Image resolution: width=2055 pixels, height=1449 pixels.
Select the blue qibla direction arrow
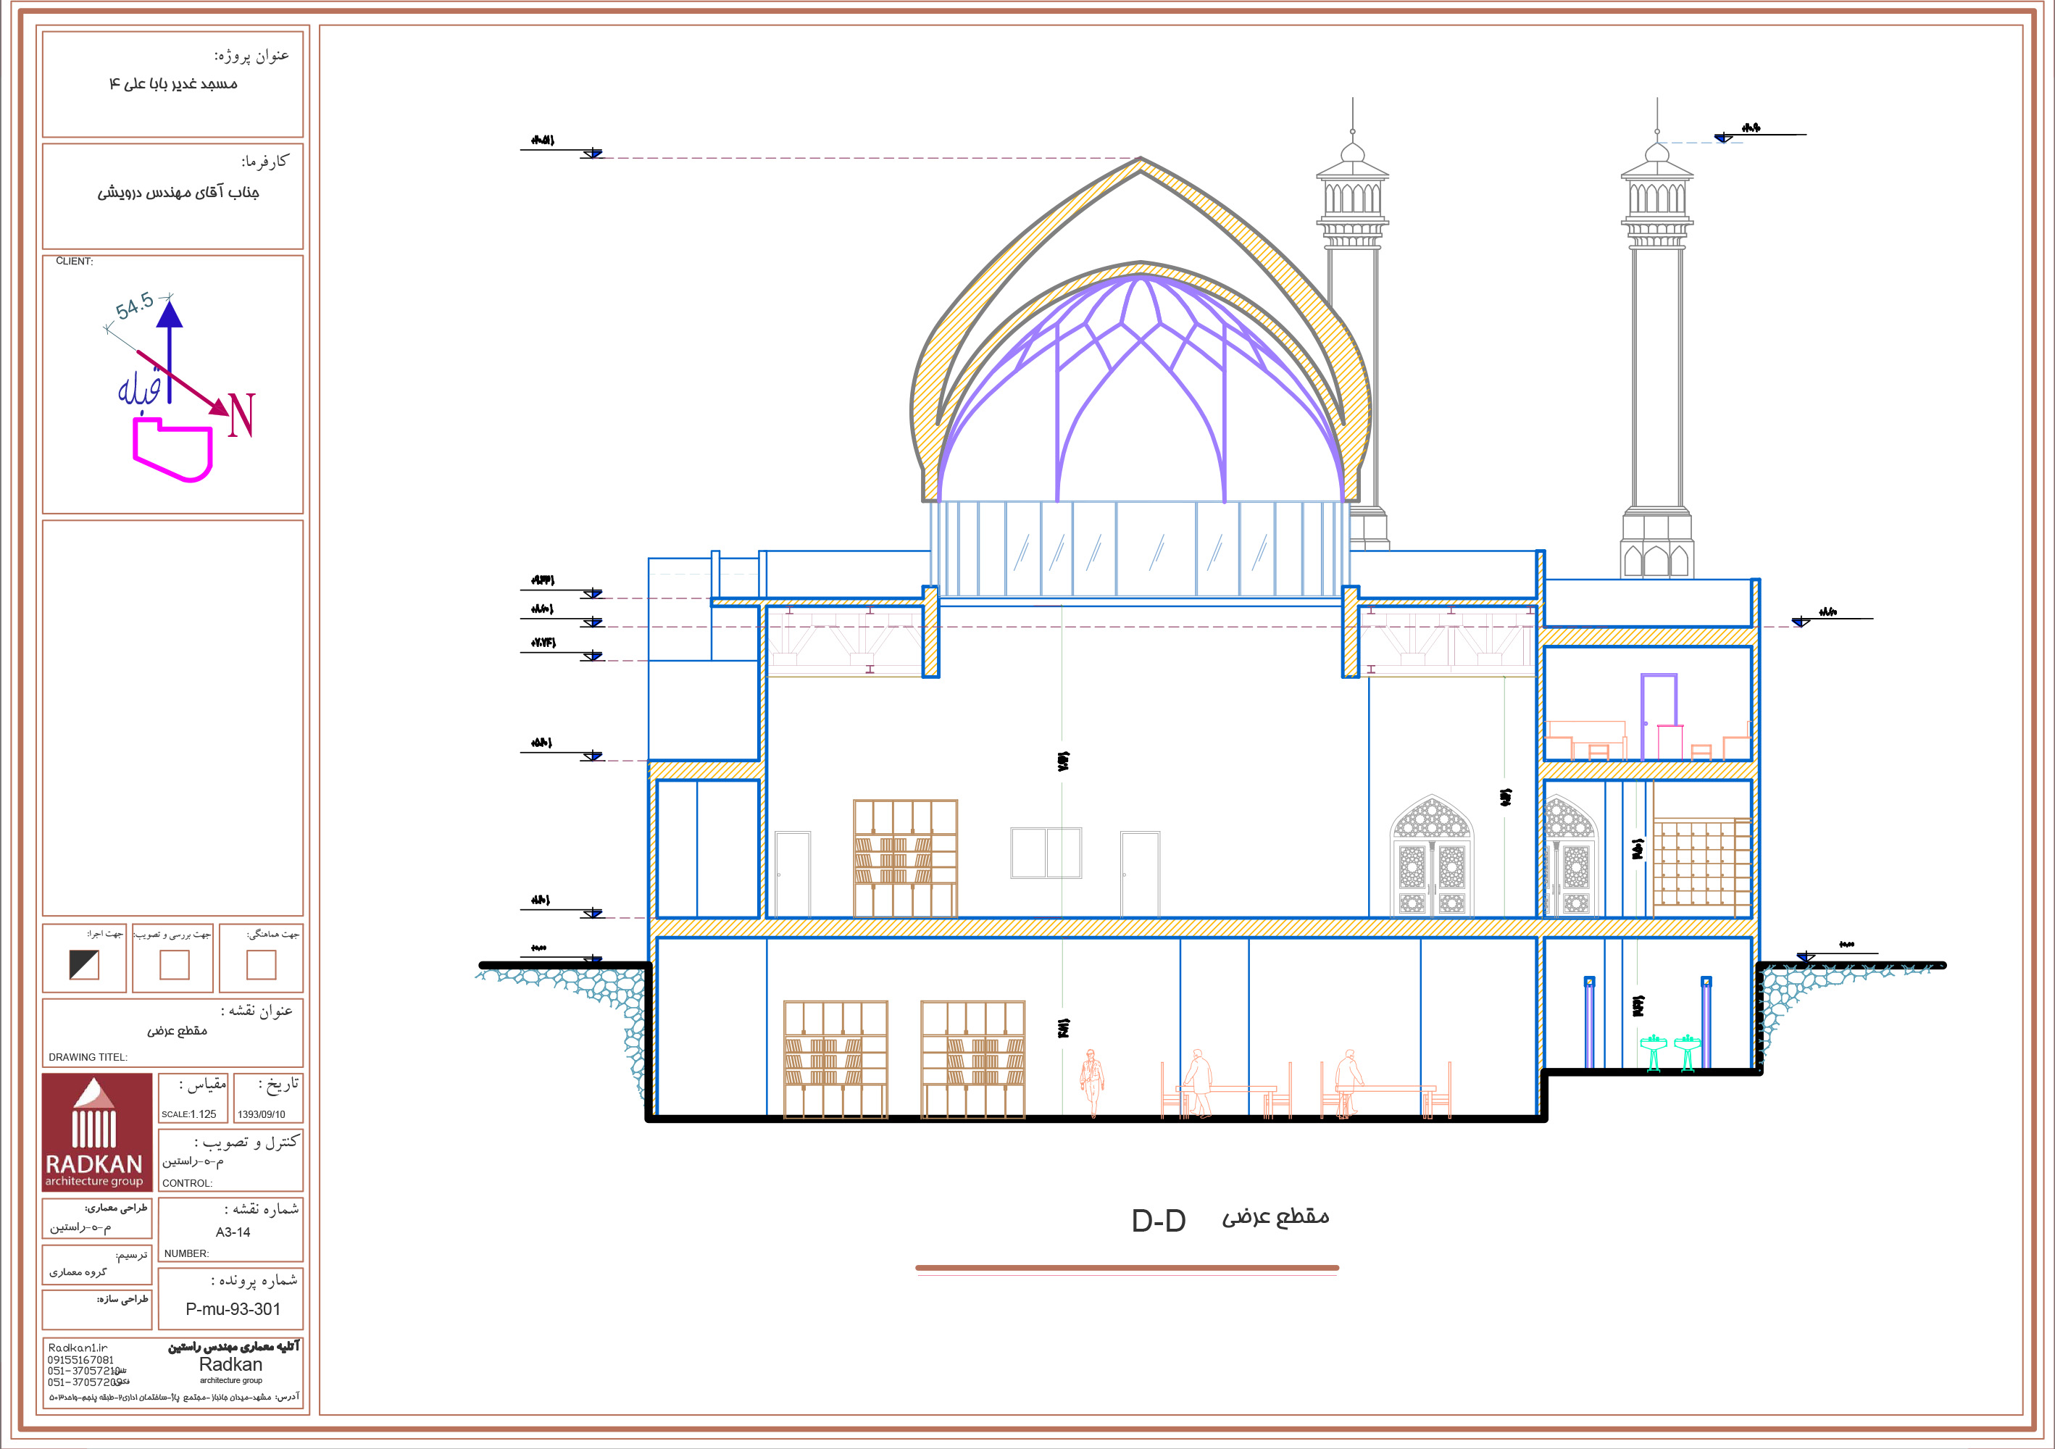169,351
